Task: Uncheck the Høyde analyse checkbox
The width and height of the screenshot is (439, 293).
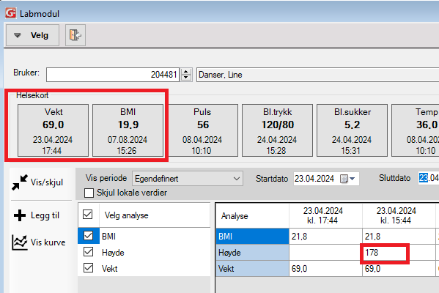Action: coord(89,252)
